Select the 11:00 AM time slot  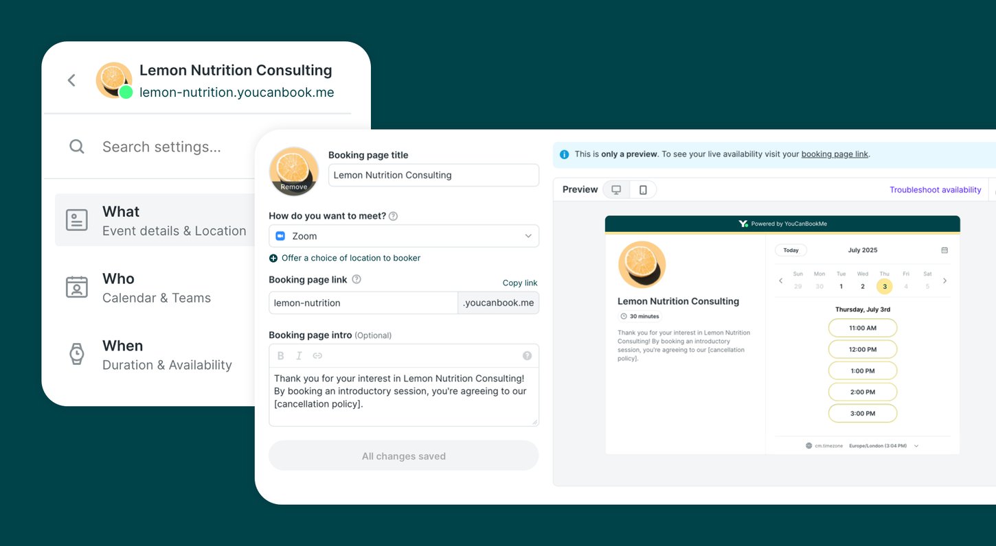point(862,328)
